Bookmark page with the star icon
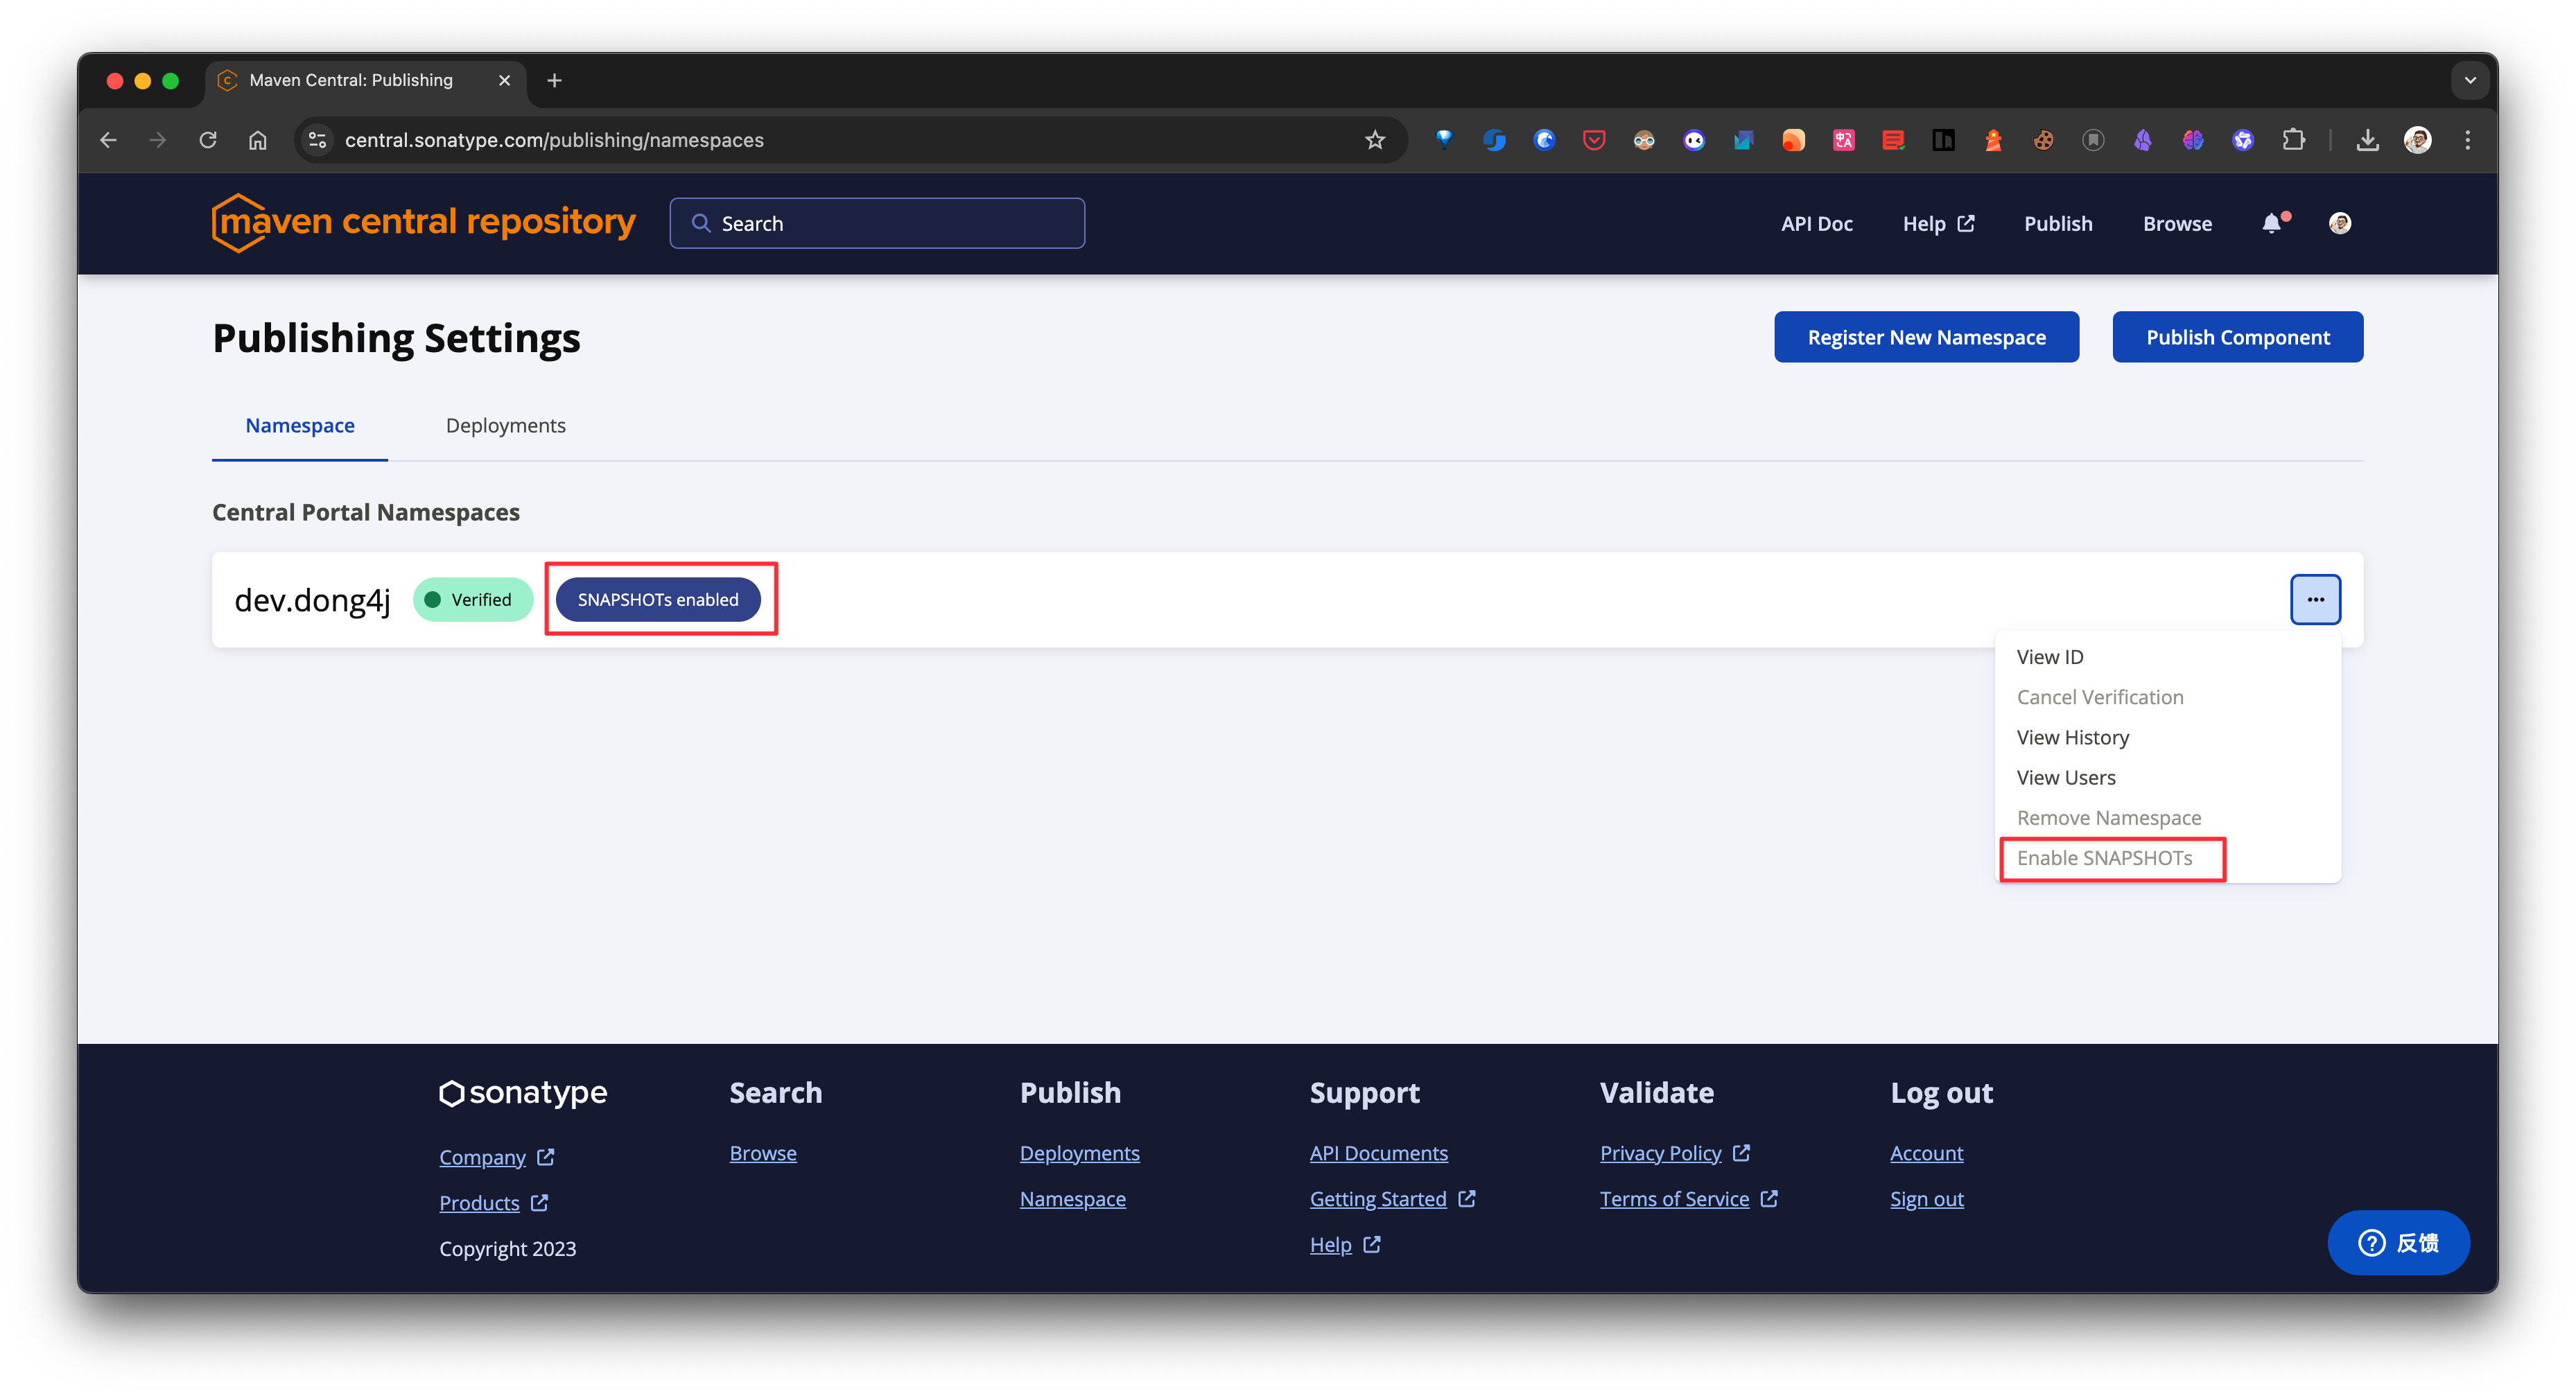This screenshot has height=1396, width=2576. coord(1375,140)
